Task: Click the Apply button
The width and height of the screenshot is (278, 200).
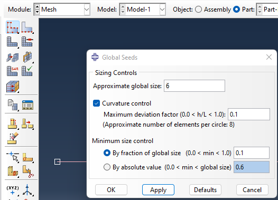Action: [x=158, y=190]
